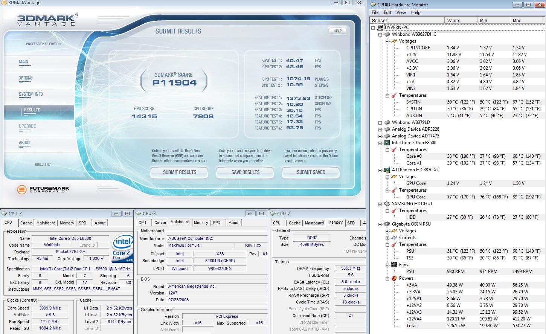Click the thermometer icon beside Winbond W83627DHG Temperatures
This screenshot has width=546, height=334.
[x=394, y=95]
